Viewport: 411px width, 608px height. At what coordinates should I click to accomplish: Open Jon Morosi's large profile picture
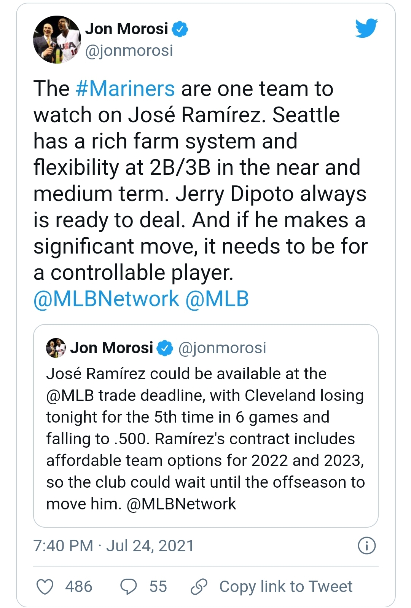(x=57, y=40)
